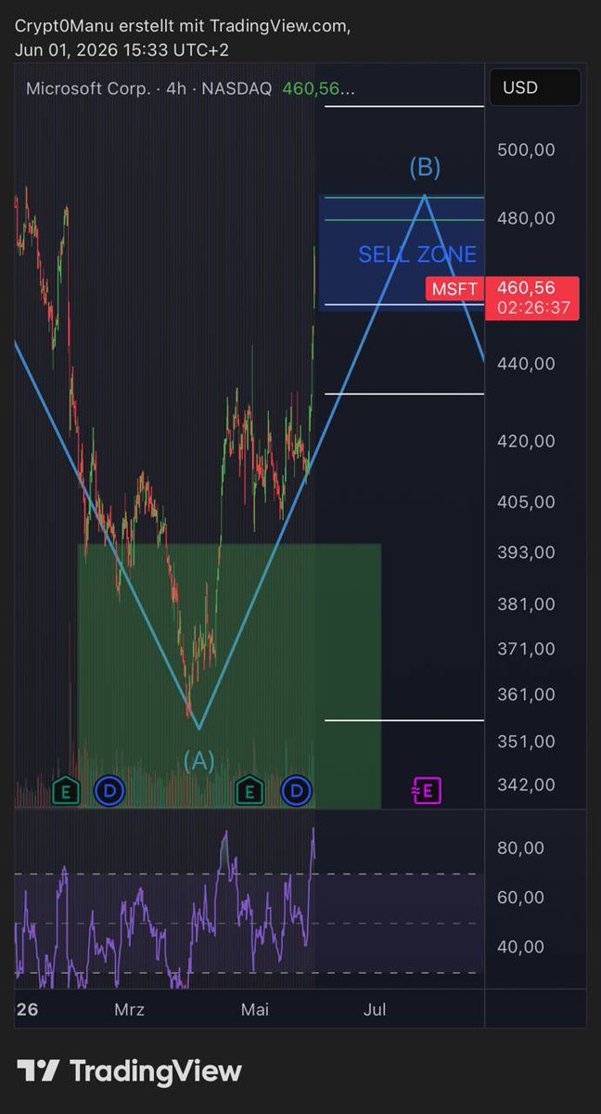Image resolution: width=601 pixels, height=1114 pixels.
Task: Click the 60,00 RSI scale label
Action: pyautogui.click(x=520, y=898)
